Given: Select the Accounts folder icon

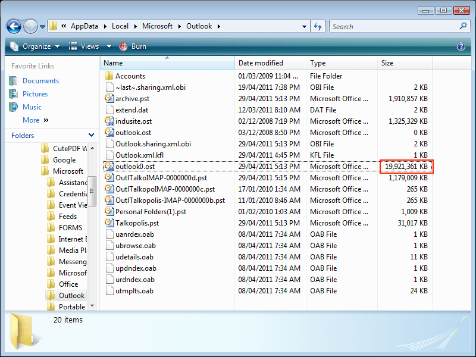Looking at the screenshot, I should [x=109, y=76].
